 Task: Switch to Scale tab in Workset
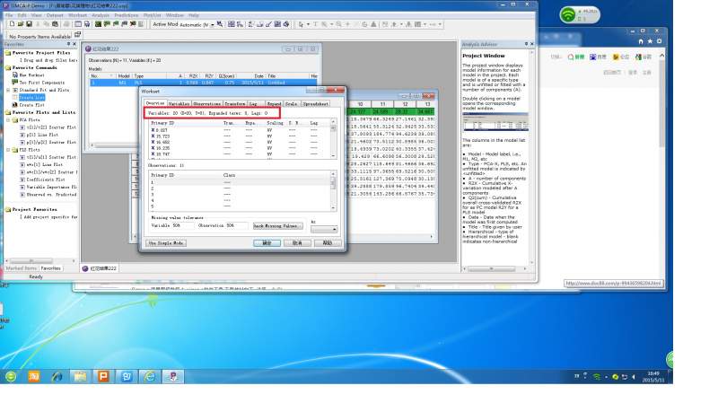point(292,104)
